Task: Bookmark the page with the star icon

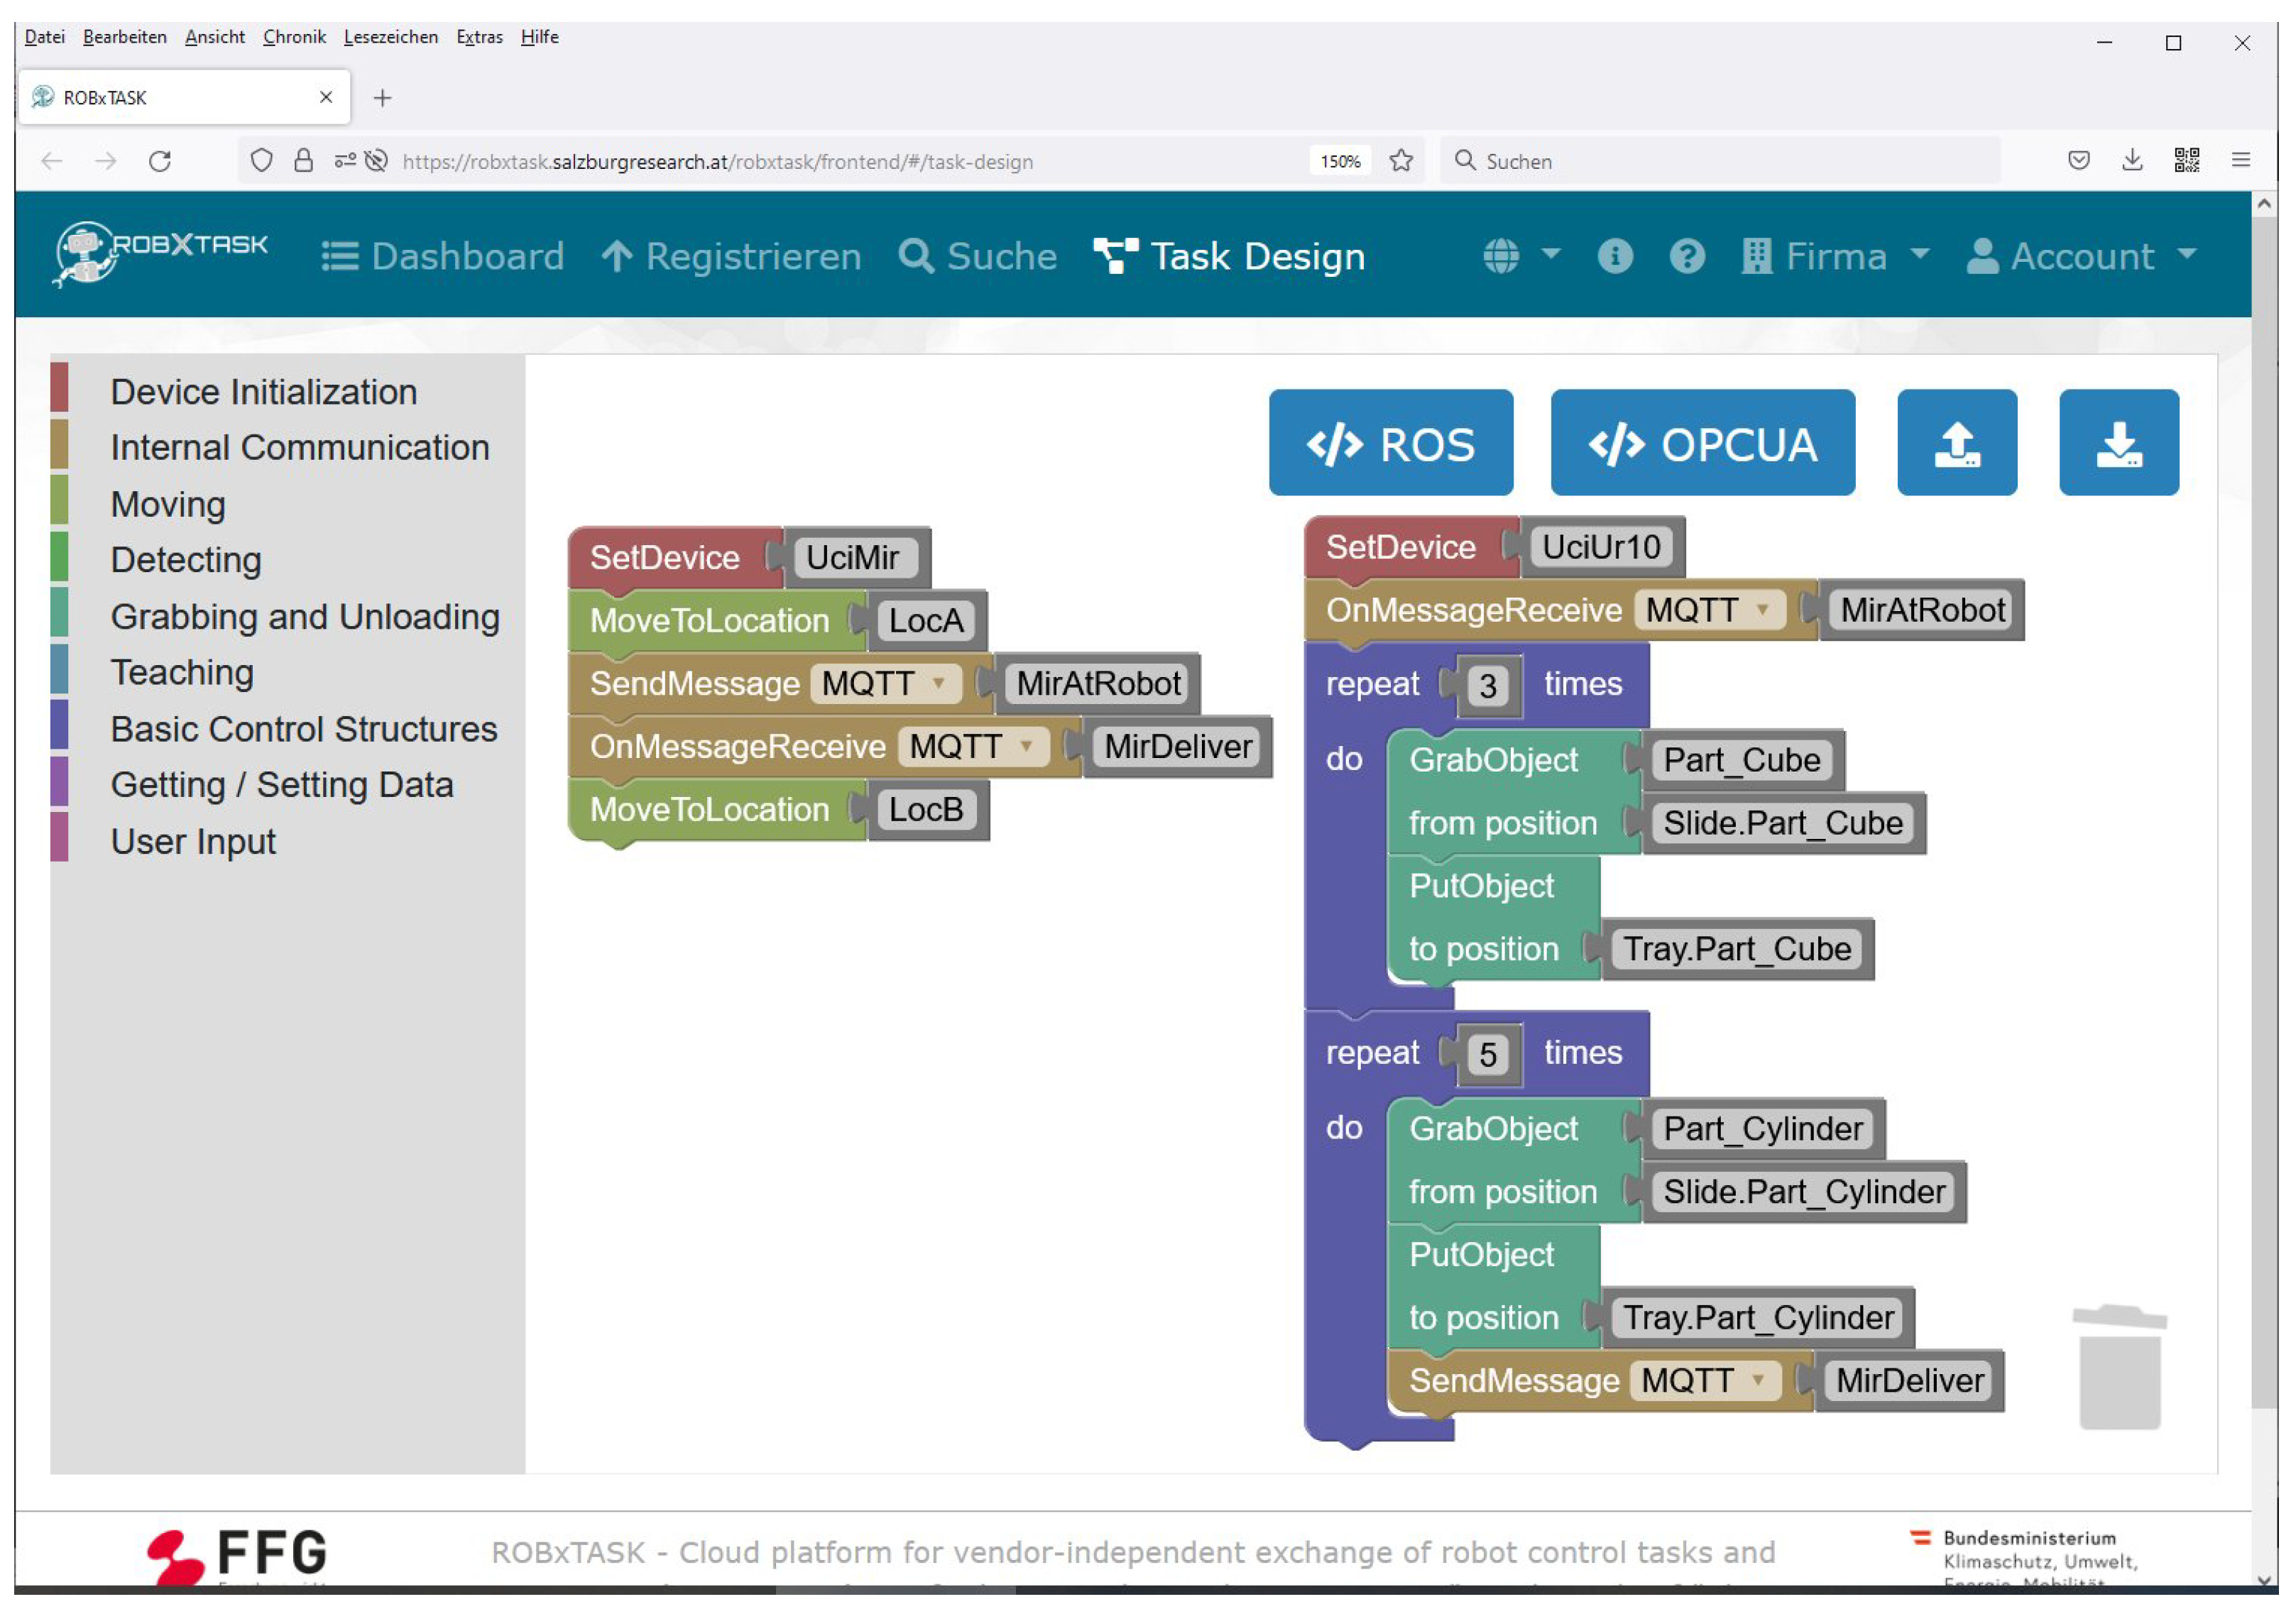Action: (x=1401, y=161)
